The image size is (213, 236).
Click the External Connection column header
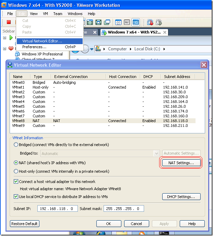click(79, 77)
